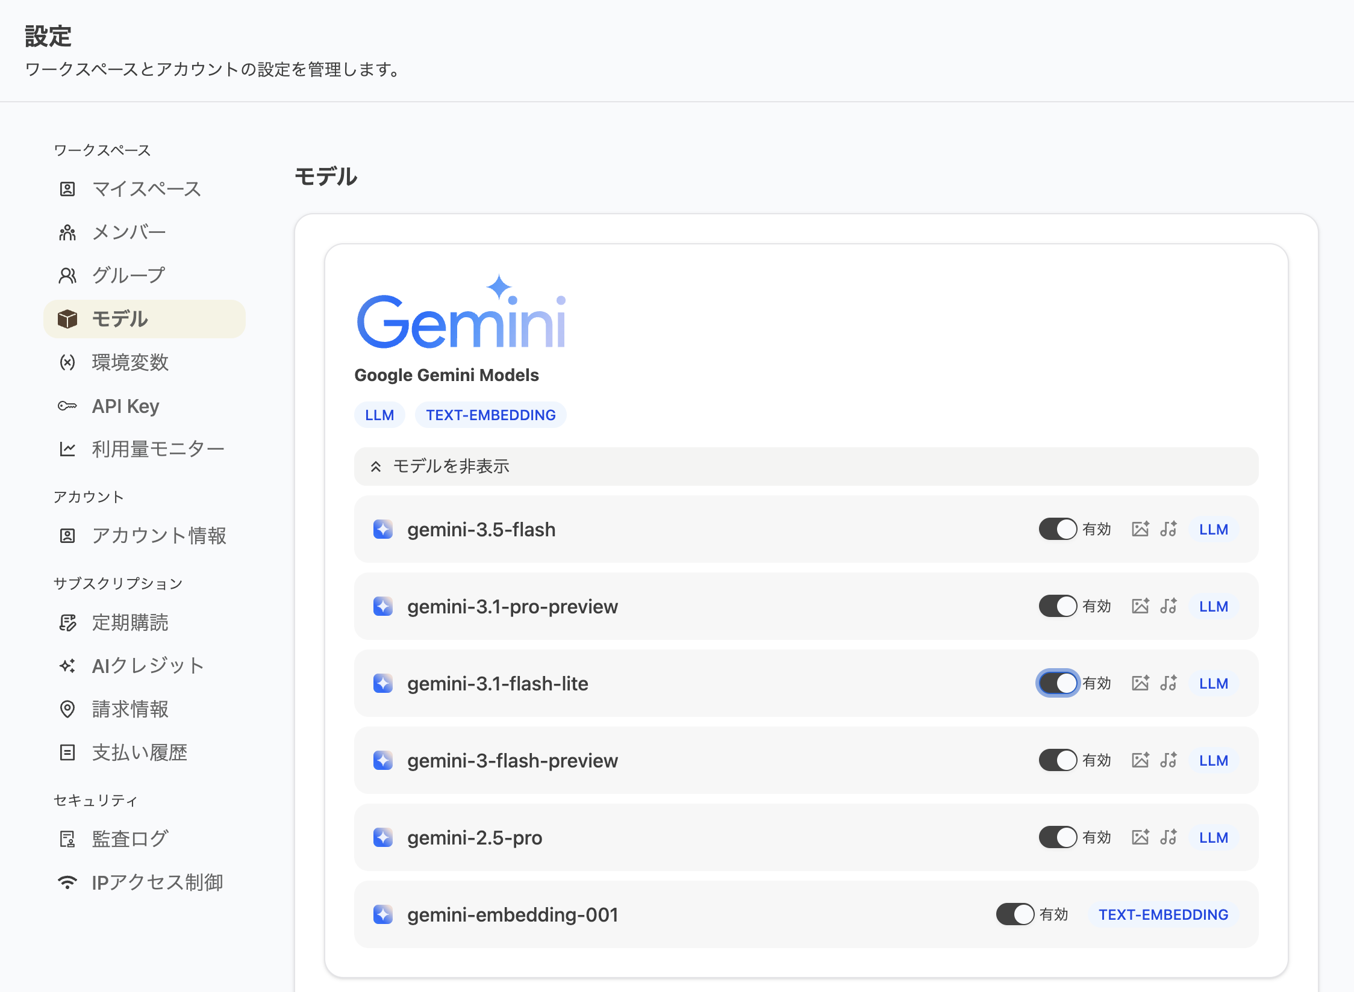This screenshot has height=992, width=1354.
Task: Click the 環境変数 variable icon
Action: (x=67, y=362)
